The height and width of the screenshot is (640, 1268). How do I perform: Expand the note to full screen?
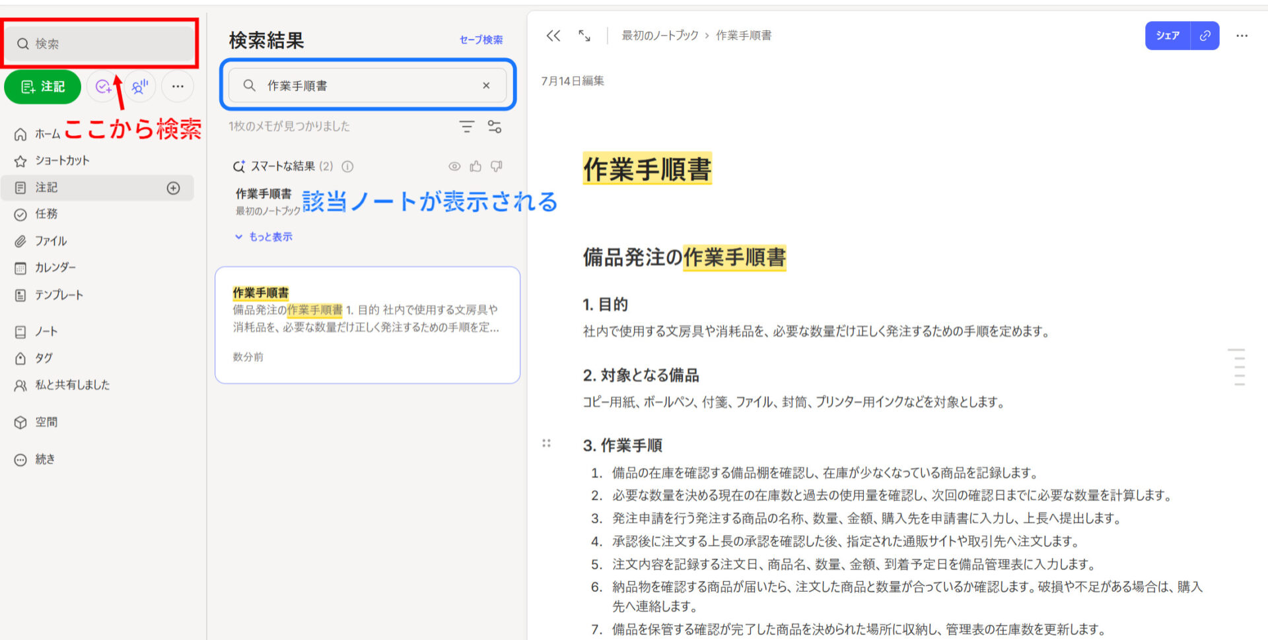pos(584,36)
